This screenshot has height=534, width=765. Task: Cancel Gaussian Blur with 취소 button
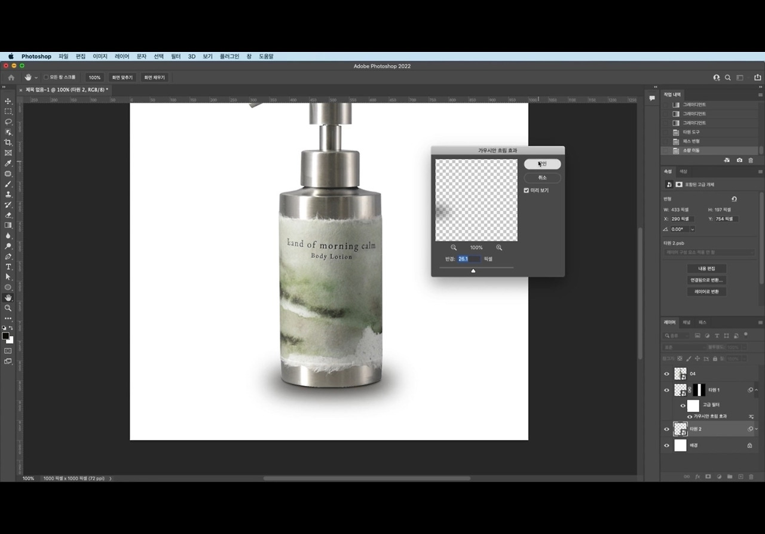click(x=542, y=178)
